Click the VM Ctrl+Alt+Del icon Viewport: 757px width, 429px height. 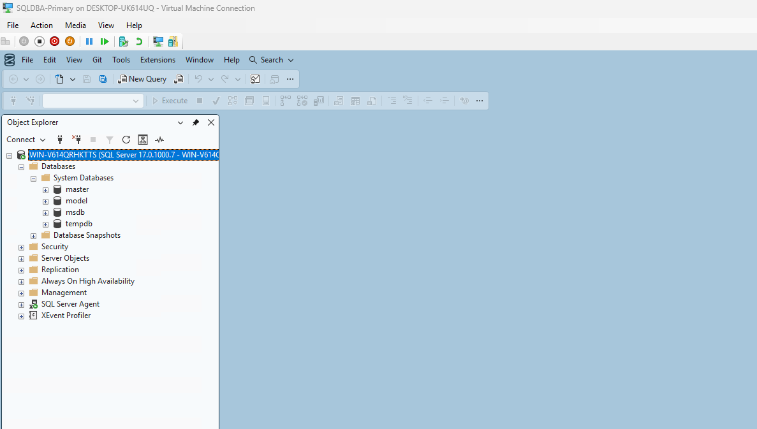pos(6,41)
